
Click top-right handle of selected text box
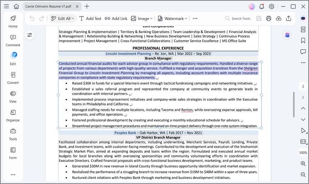click(x=262, y=62)
